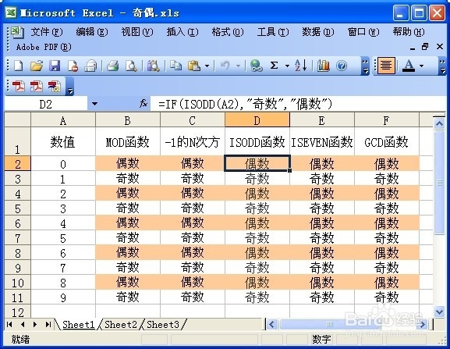Switch to the Sheet3 tab
The width and height of the screenshot is (450, 349).
tap(163, 325)
